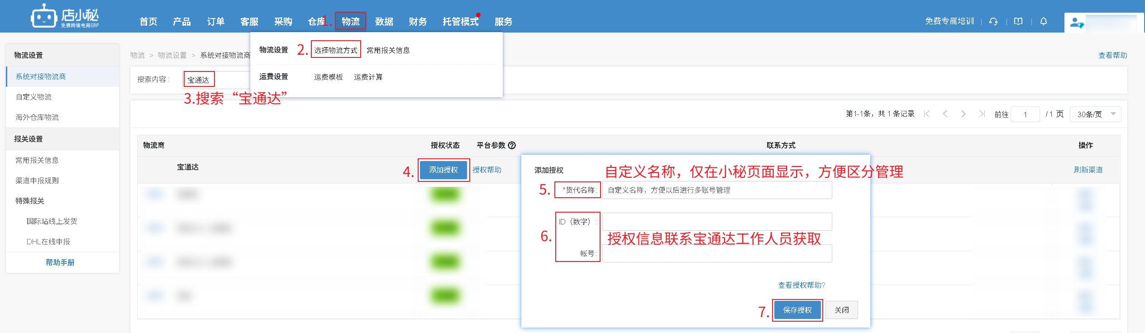Open 运费模板 from the logistics menu
1145x333 pixels.
[328, 77]
